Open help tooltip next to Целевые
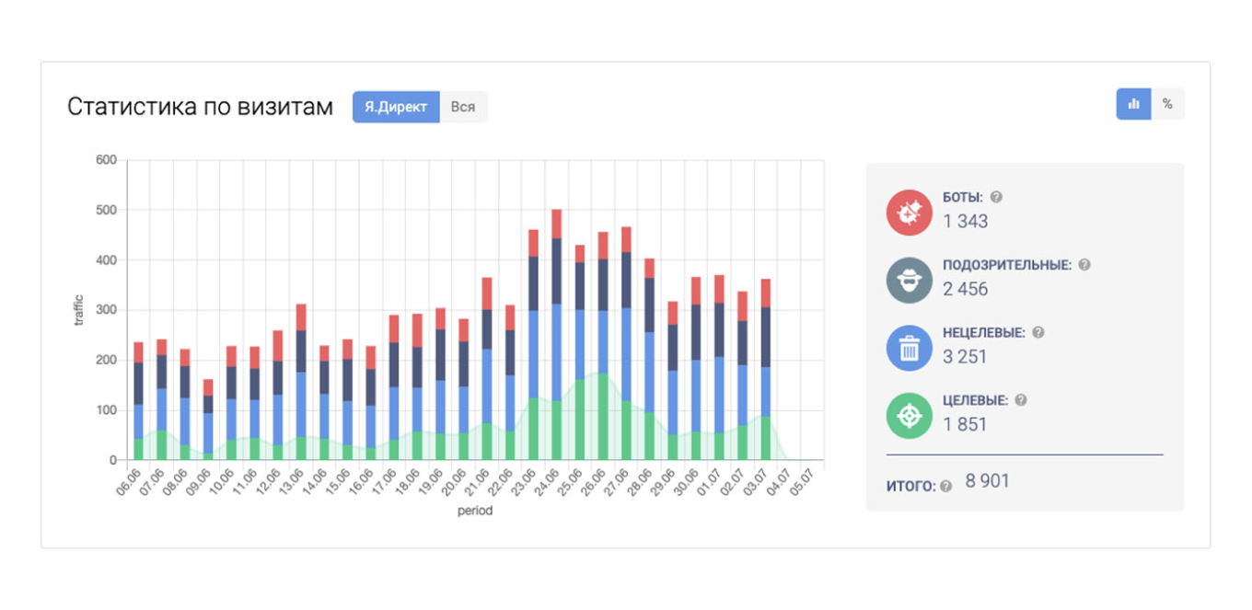 [x=1020, y=400]
